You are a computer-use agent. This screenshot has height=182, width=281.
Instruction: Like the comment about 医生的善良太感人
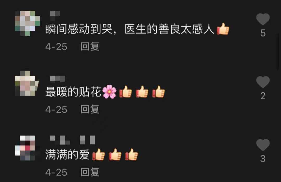point(263,19)
